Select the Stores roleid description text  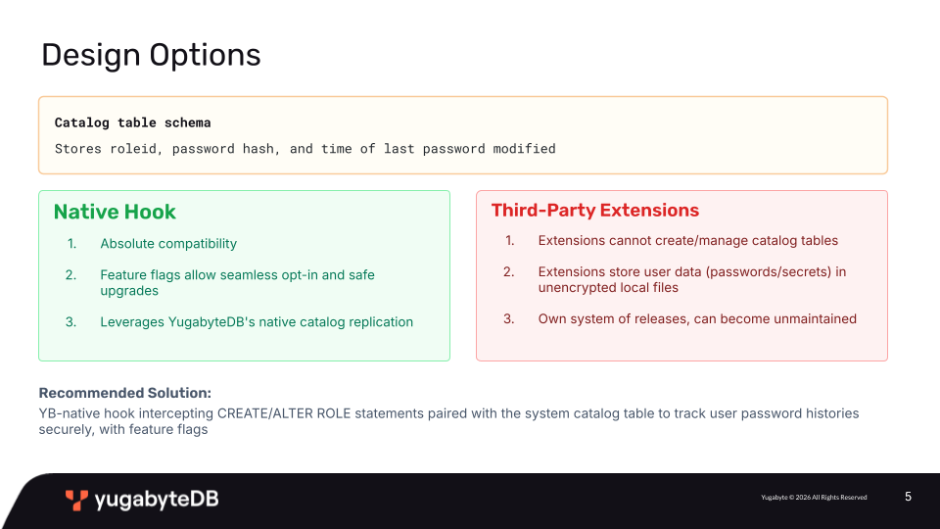pyautogui.click(x=305, y=149)
